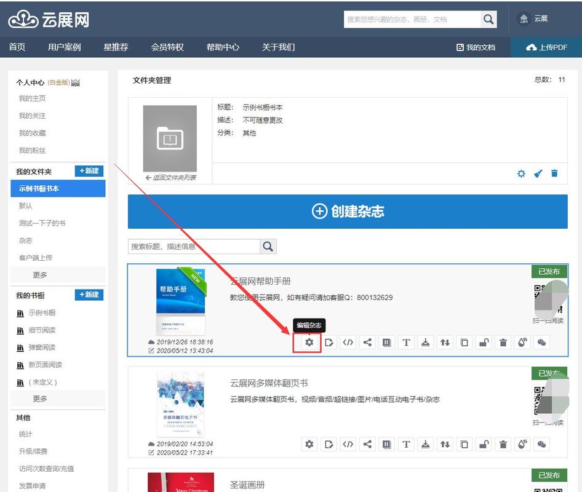Open the 帮助中心 menu item
Screen dimensions: 582x492
(x=223, y=47)
